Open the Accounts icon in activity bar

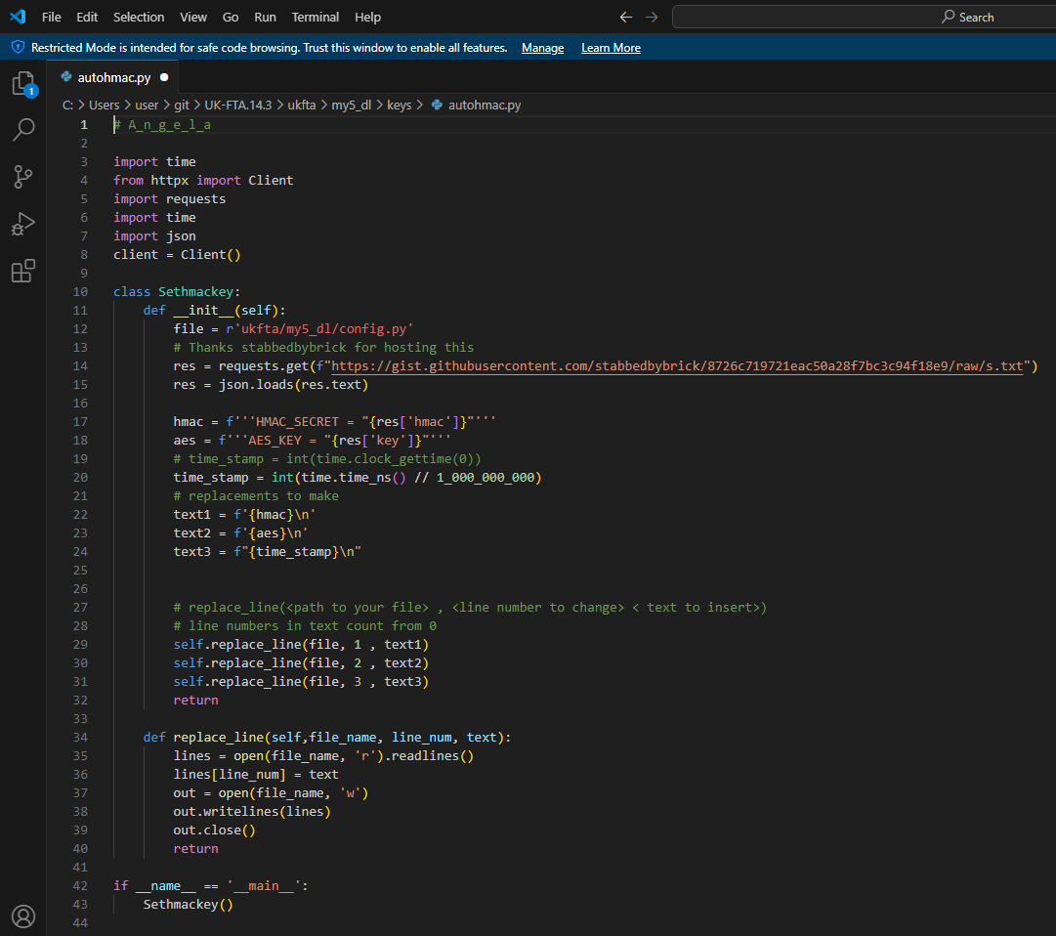click(x=23, y=915)
